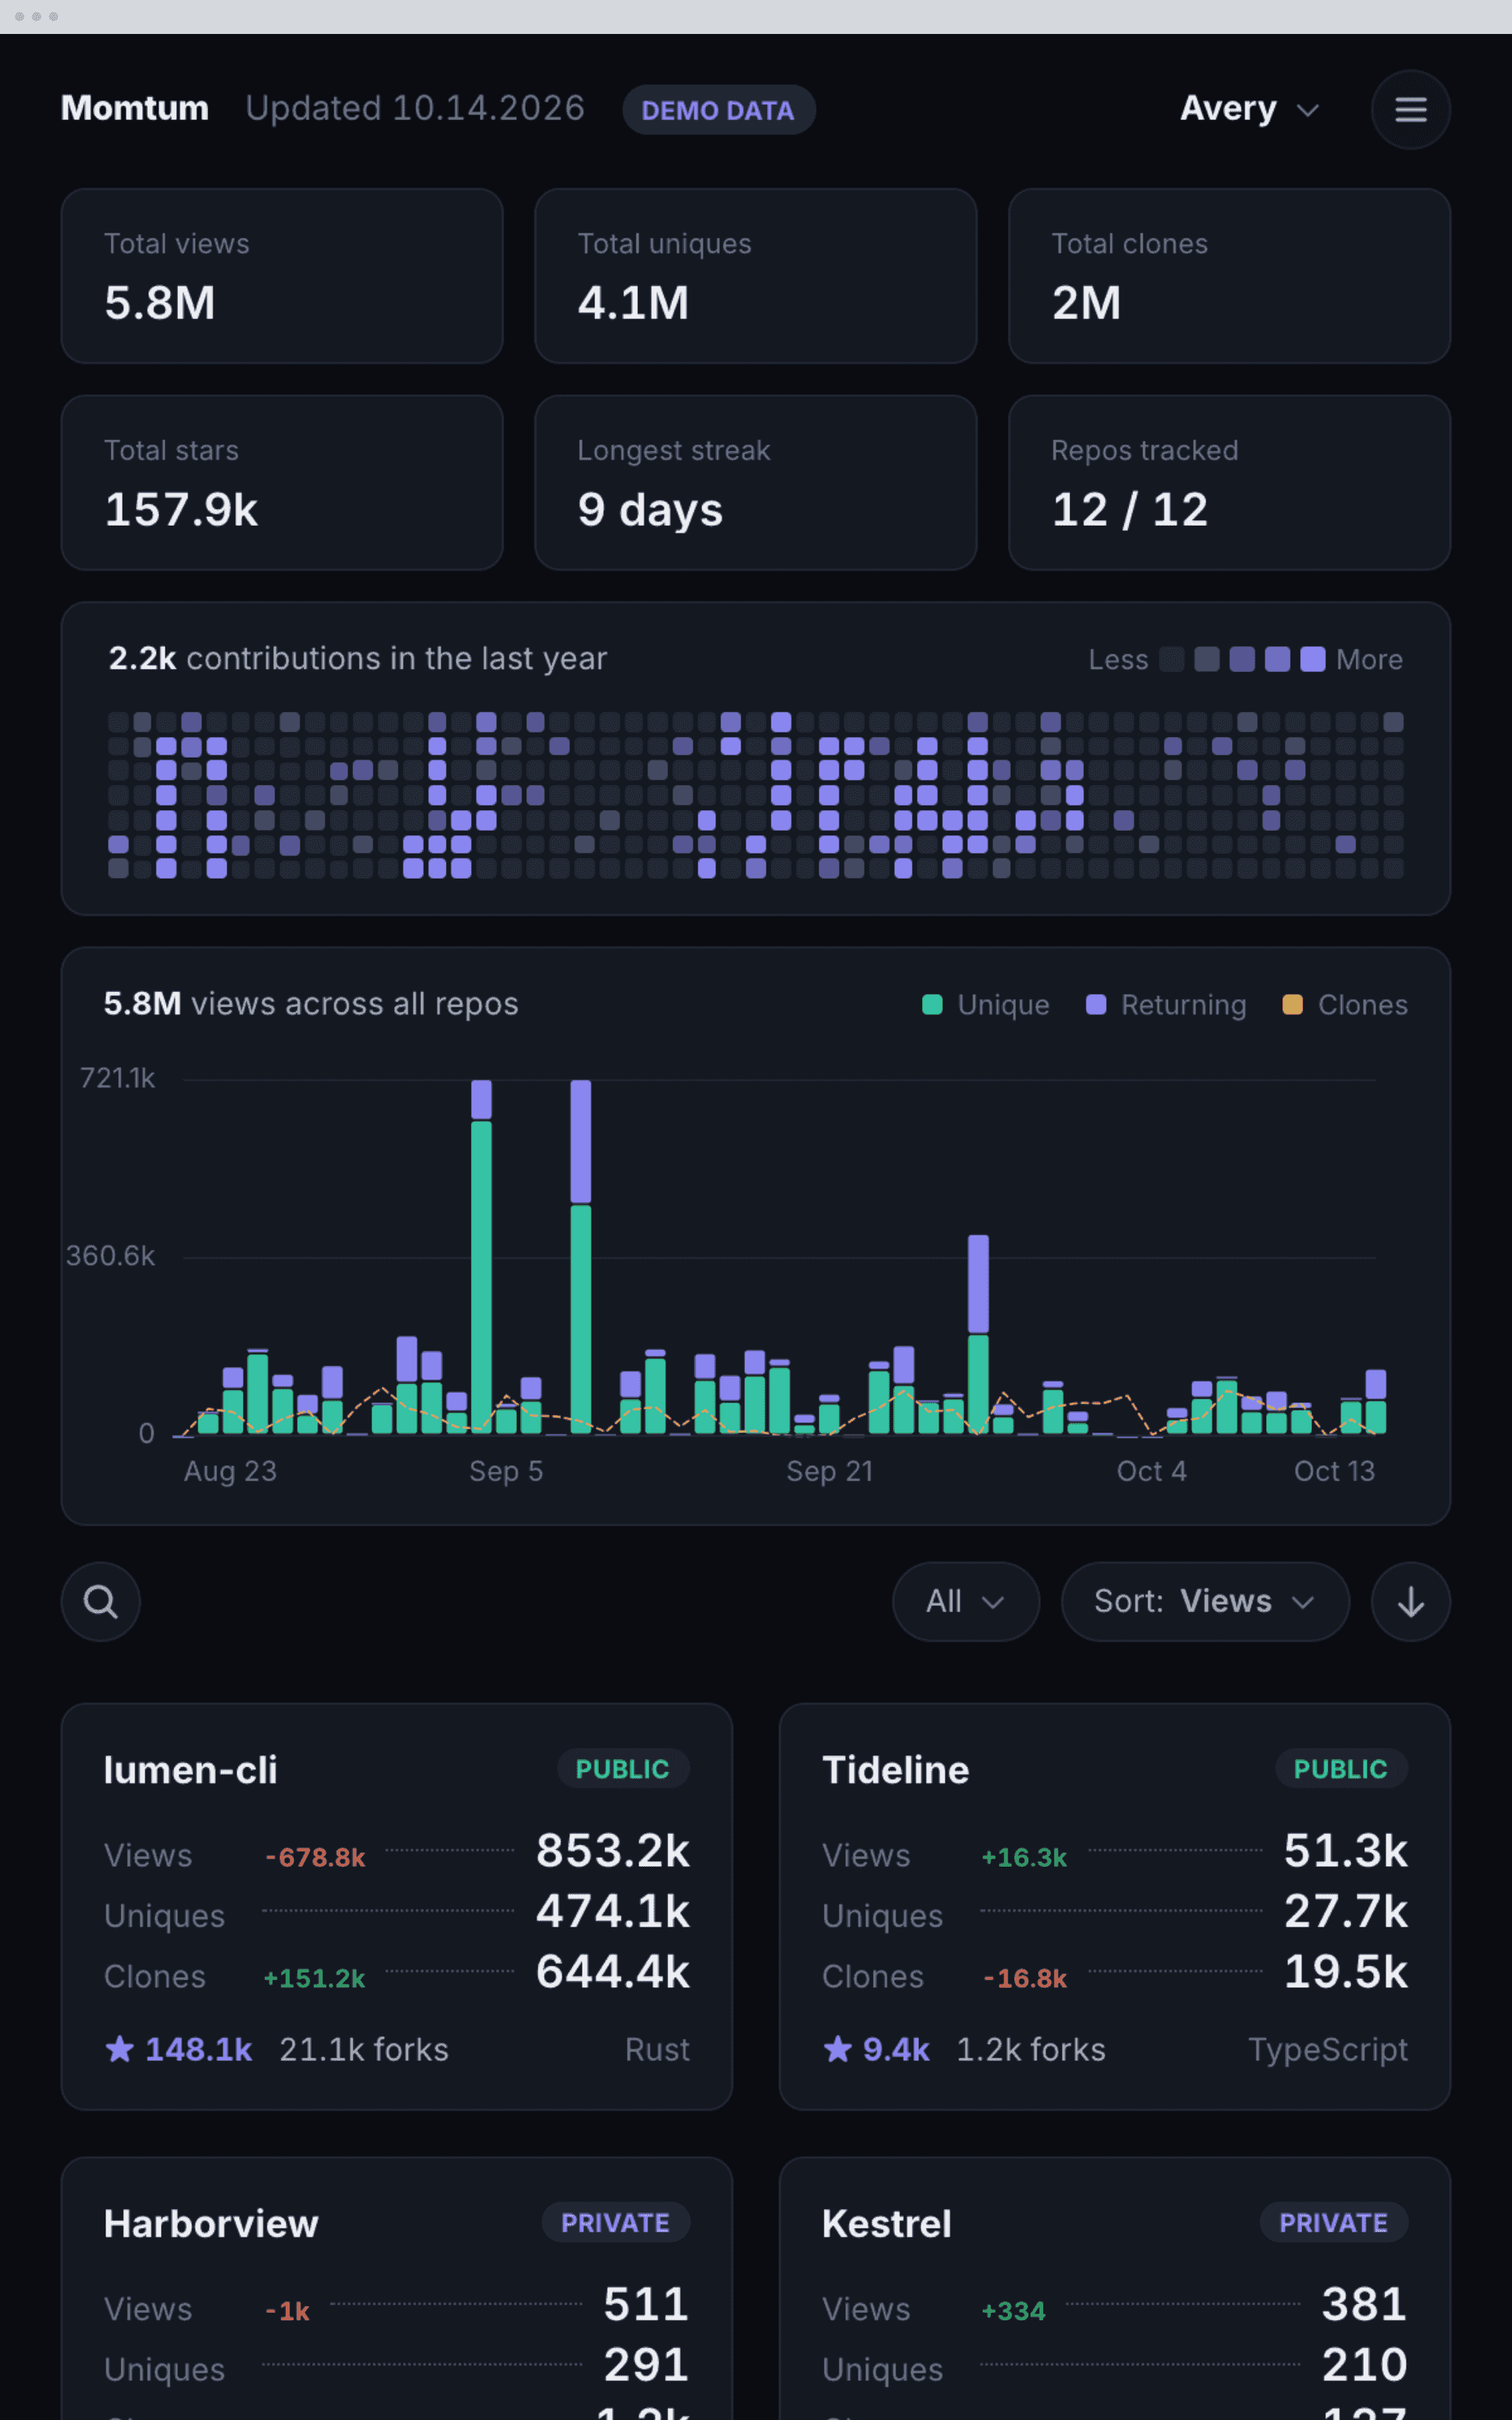
Task: Toggle the Unique series in legend
Action: (985, 1005)
